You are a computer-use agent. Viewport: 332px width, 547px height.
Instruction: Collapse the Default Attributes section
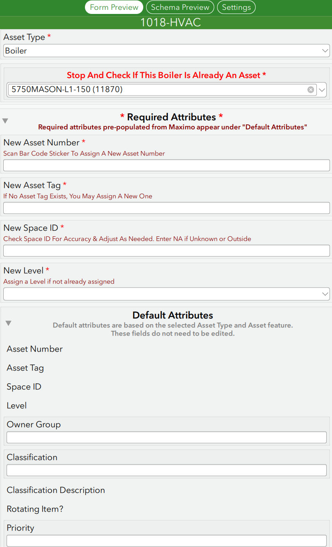pyautogui.click(x=8, y=323)
